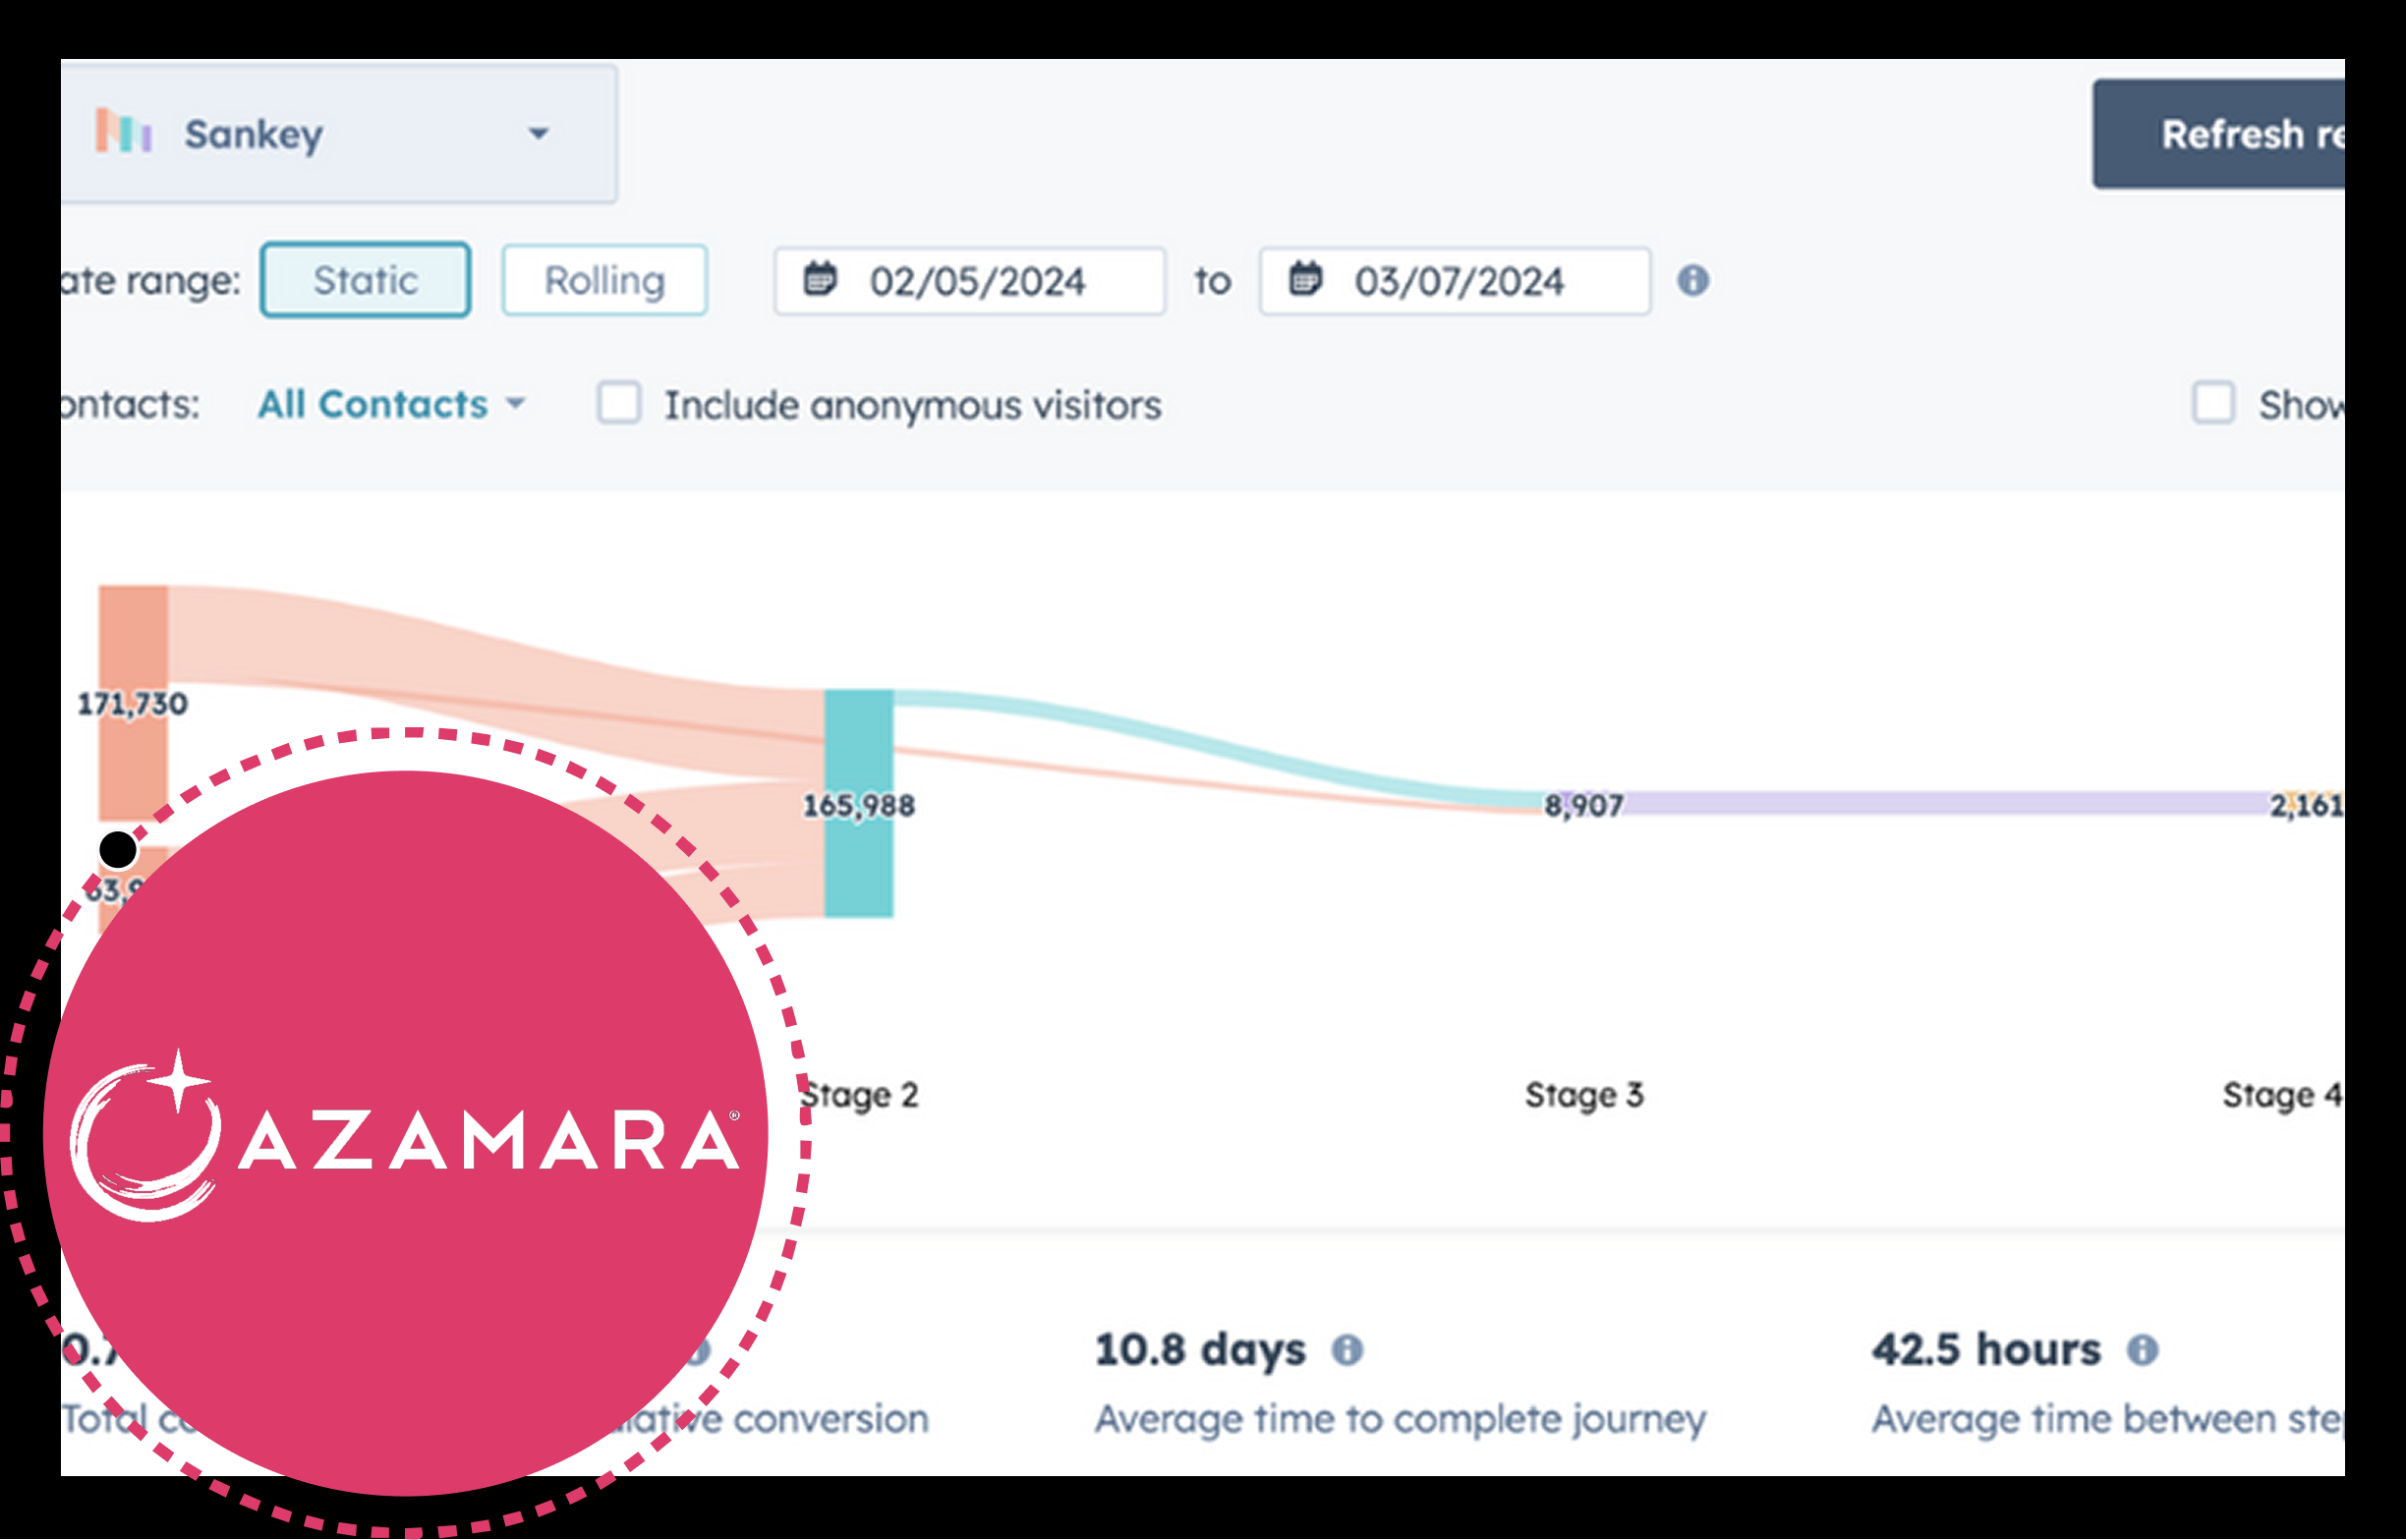Click the 42.5 hours metric value
The height and width of the screenshot is (1540, 2406).
(1986, 1350)
